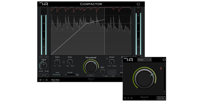Click the output level meter
The height and width of the screenshot is (101, 202).
138,31
